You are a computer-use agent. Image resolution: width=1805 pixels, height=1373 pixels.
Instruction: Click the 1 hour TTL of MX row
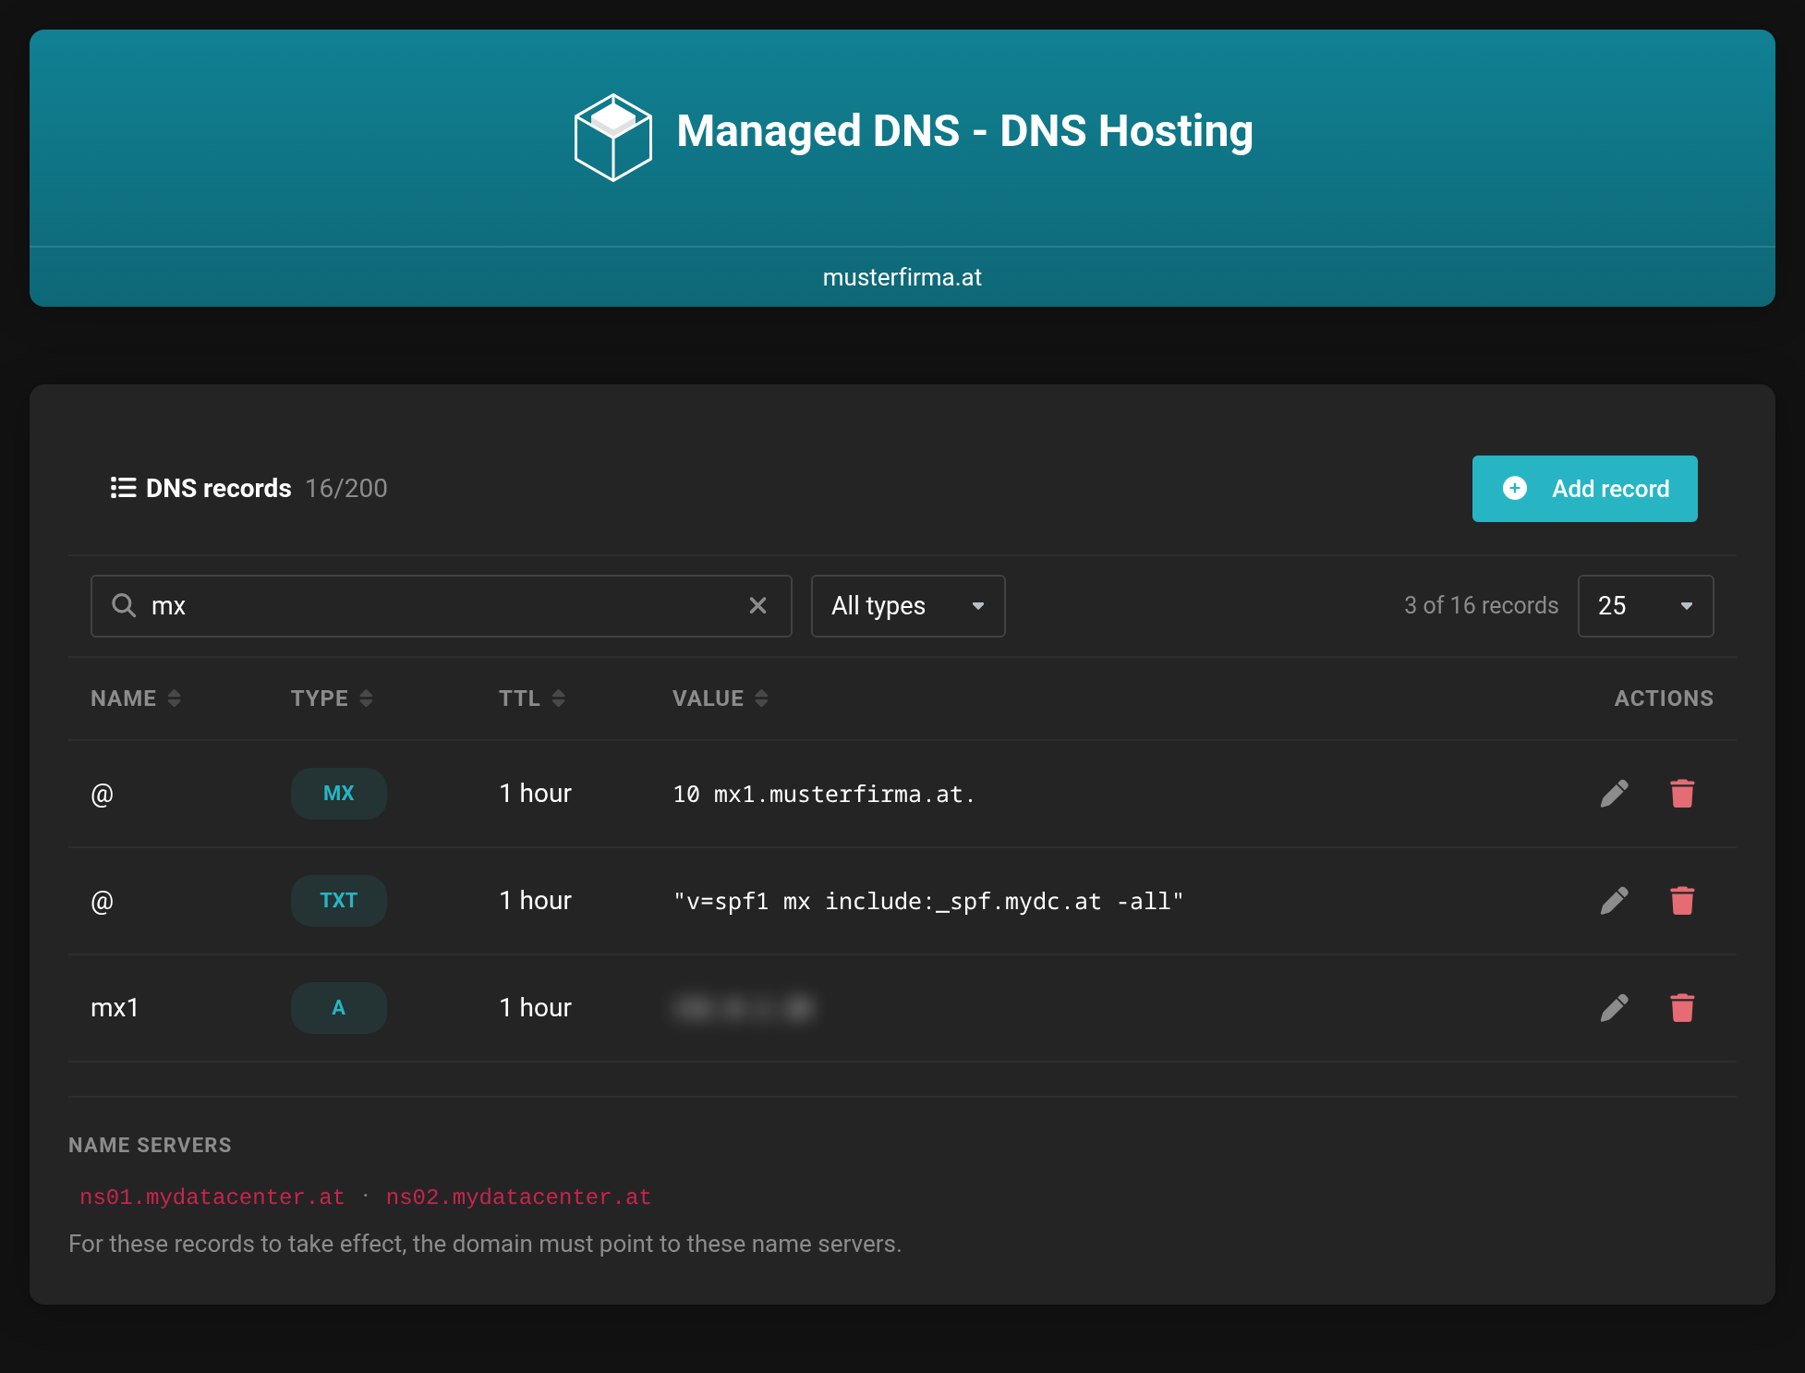536,794
